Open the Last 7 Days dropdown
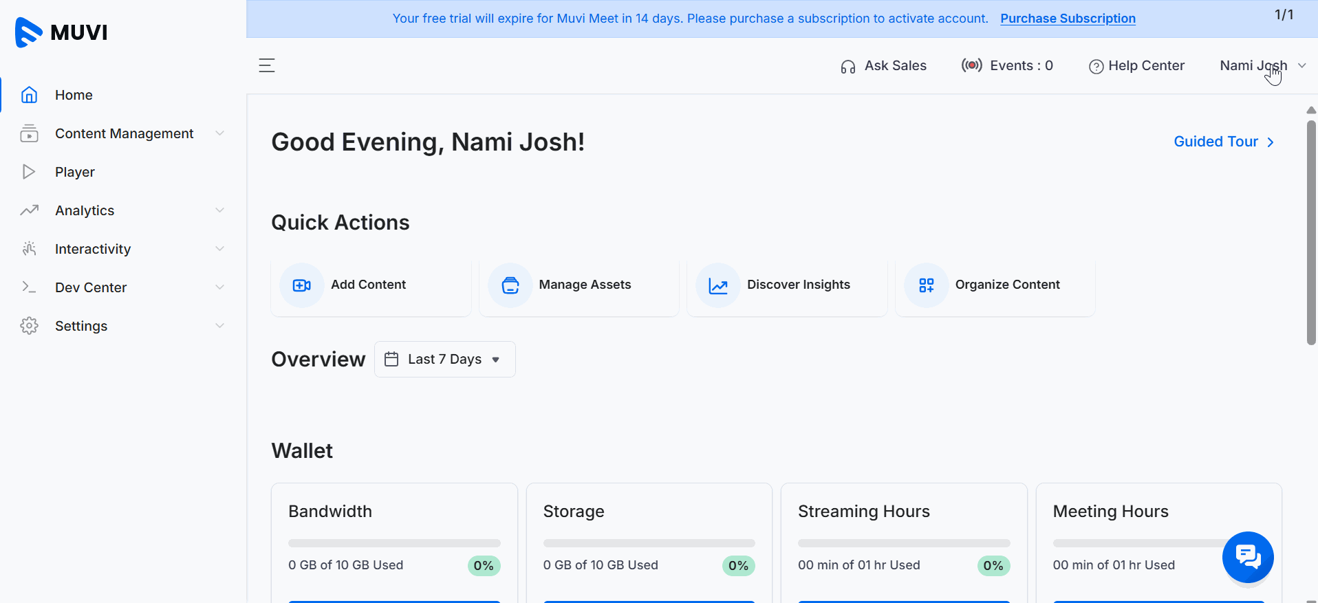 click(x=444, y=359)
